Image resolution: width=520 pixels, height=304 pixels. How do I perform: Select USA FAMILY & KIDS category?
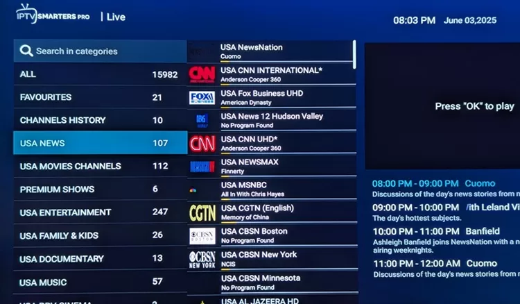(x=100, y=235)
